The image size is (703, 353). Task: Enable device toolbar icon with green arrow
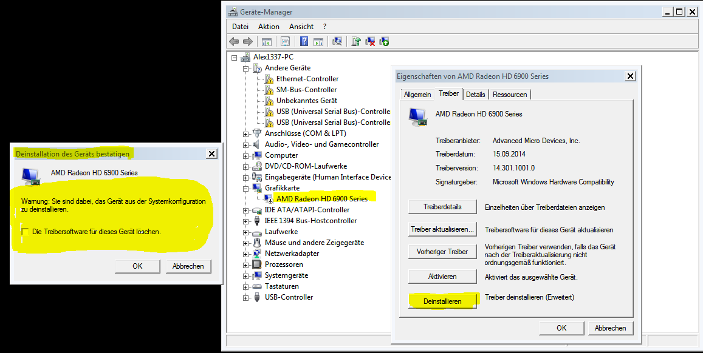click(384, 42)
